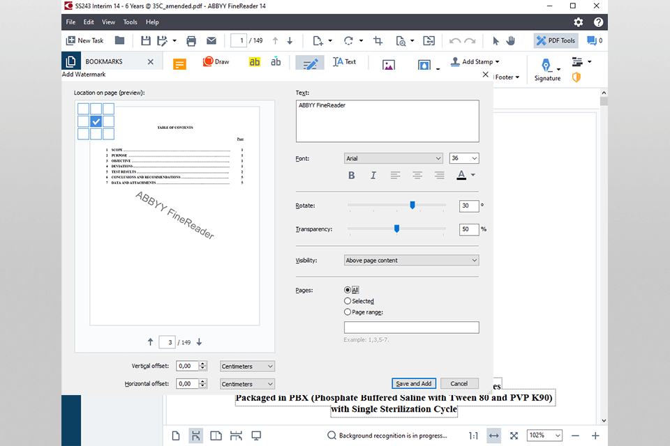Click the Cancel button
This screenshot has width=670, height=446.
click(459, 384)
